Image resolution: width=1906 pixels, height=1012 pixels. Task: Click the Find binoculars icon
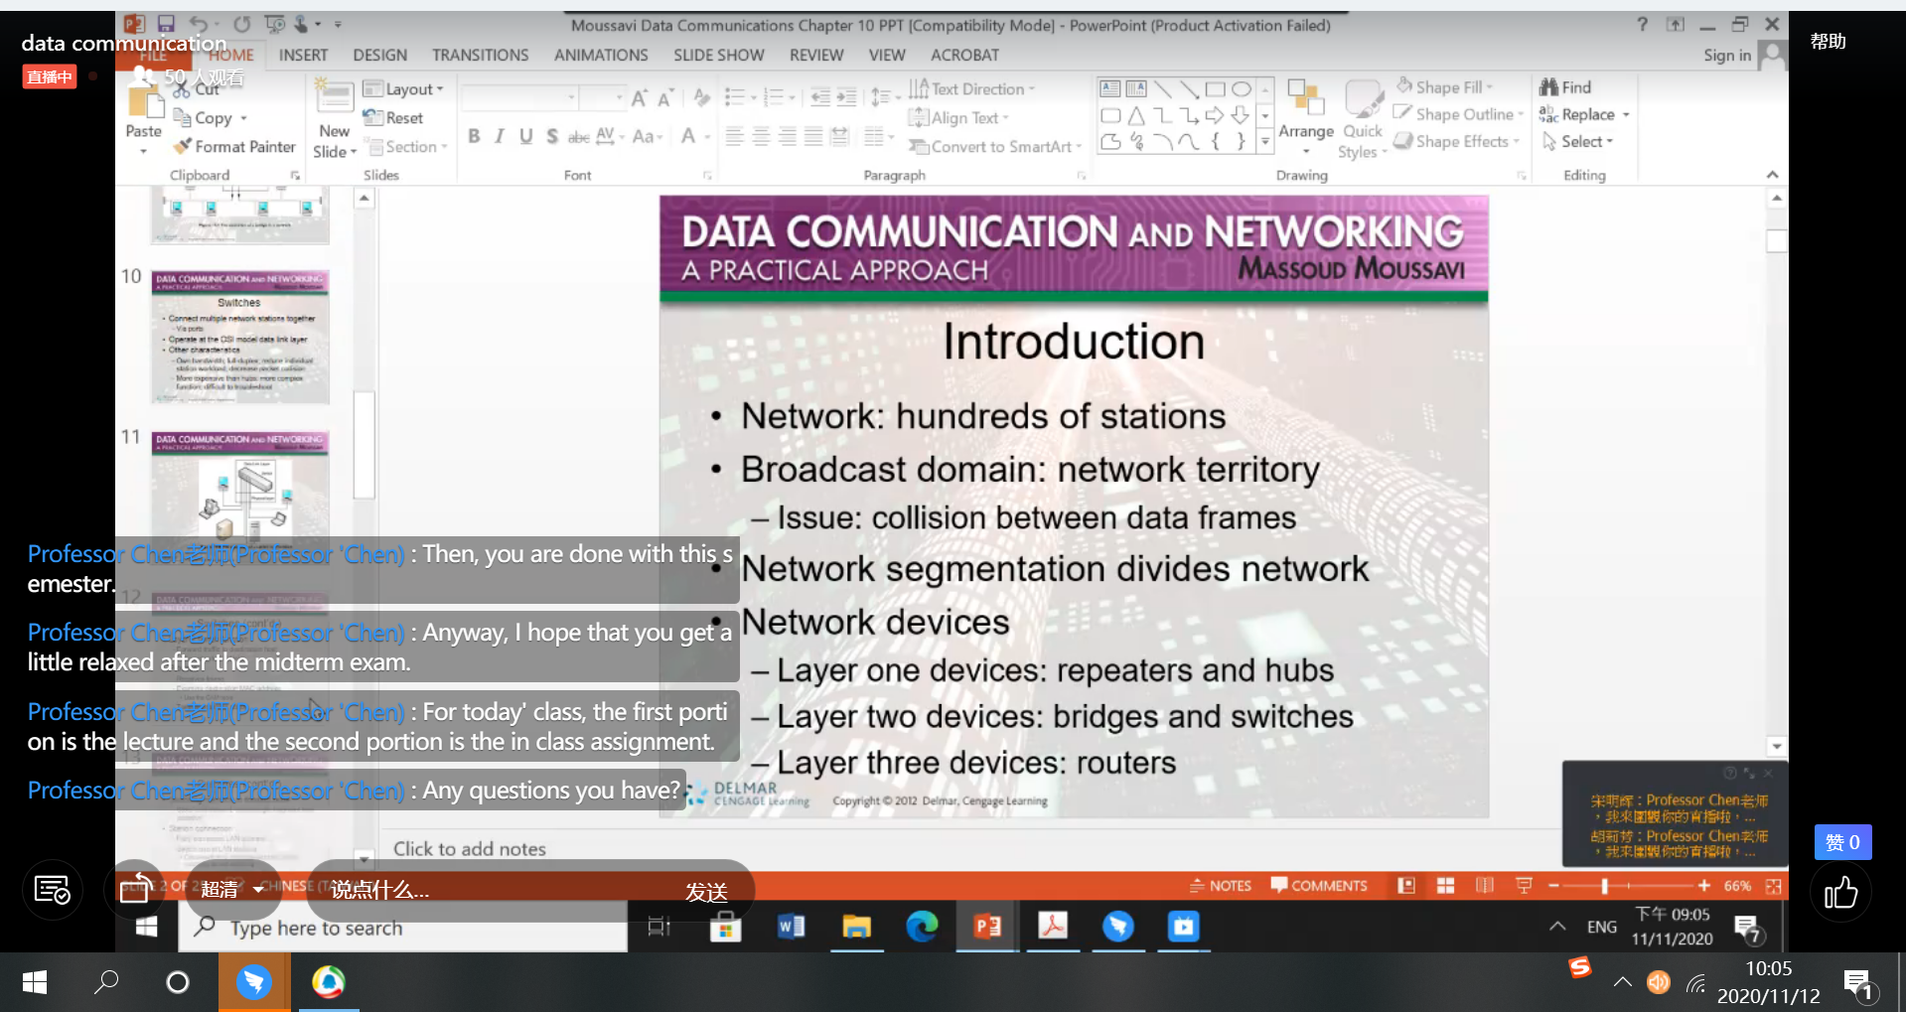pyautogui.click(x=1548, y=87)
